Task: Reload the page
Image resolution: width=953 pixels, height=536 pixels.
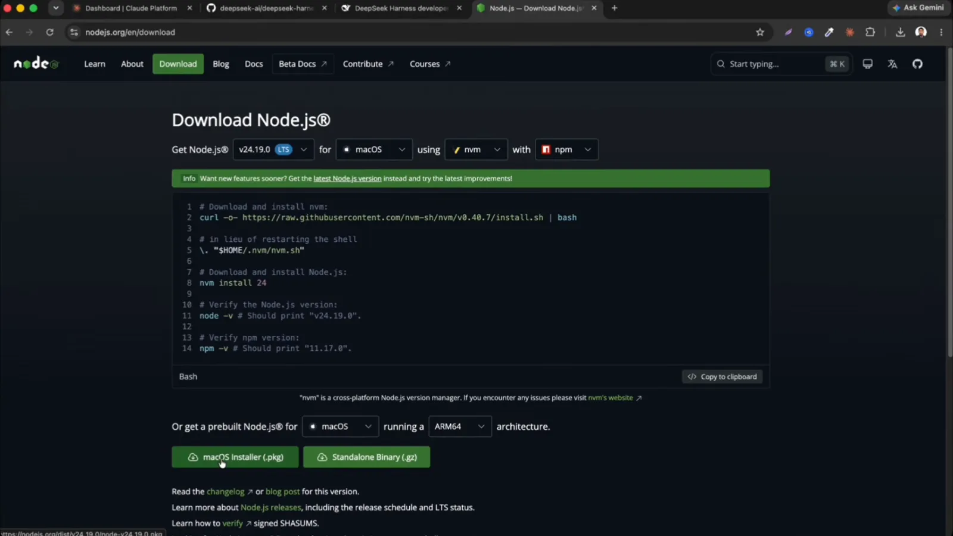Action: (50, 32)
